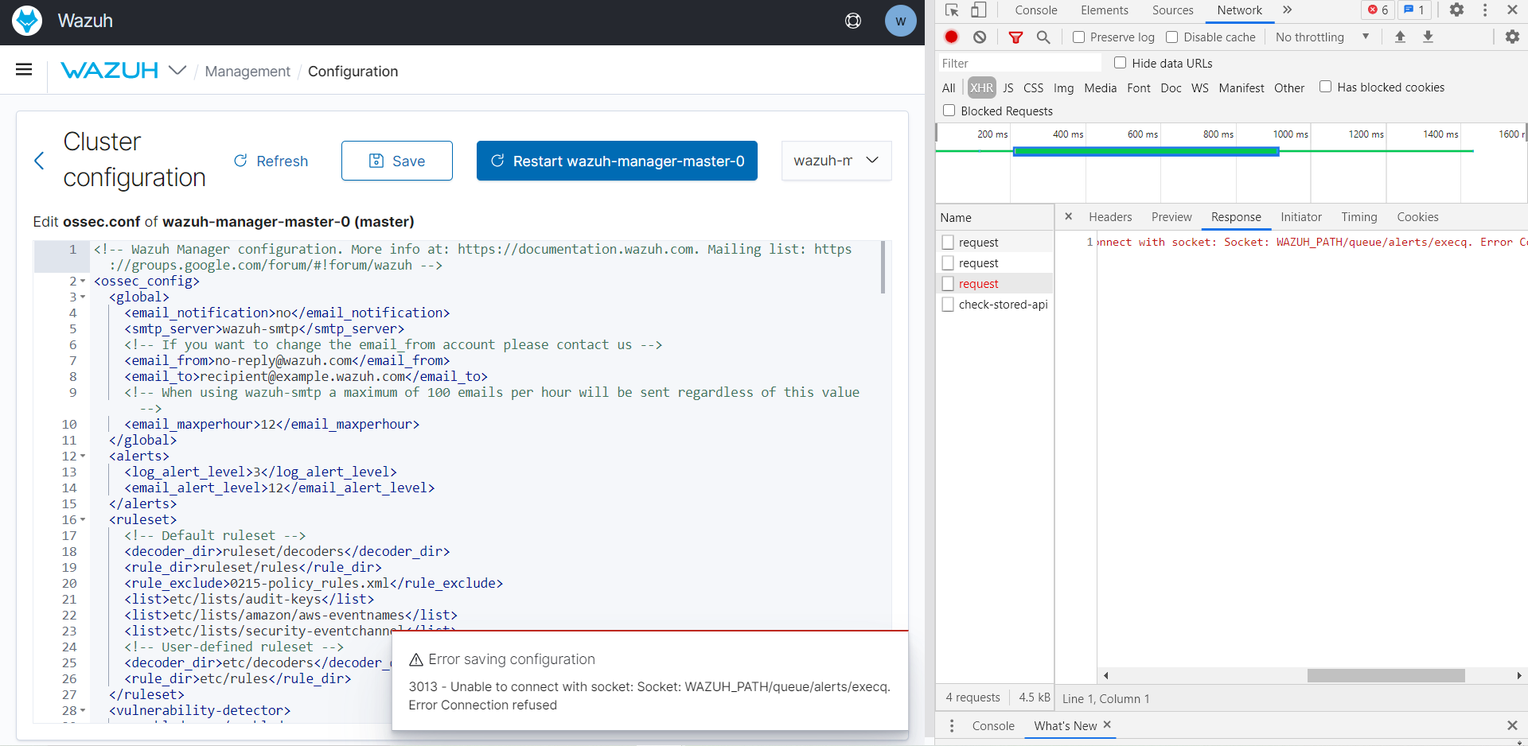Open the wazuh-manager node selector
Viewport: 1528px width, 746px height.
click(x=836, y=161)
